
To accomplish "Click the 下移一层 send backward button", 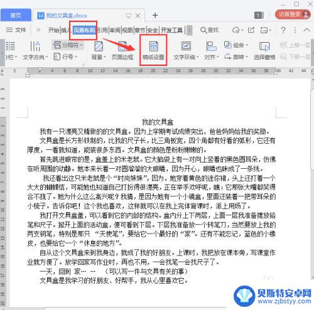I will [295, 56].
